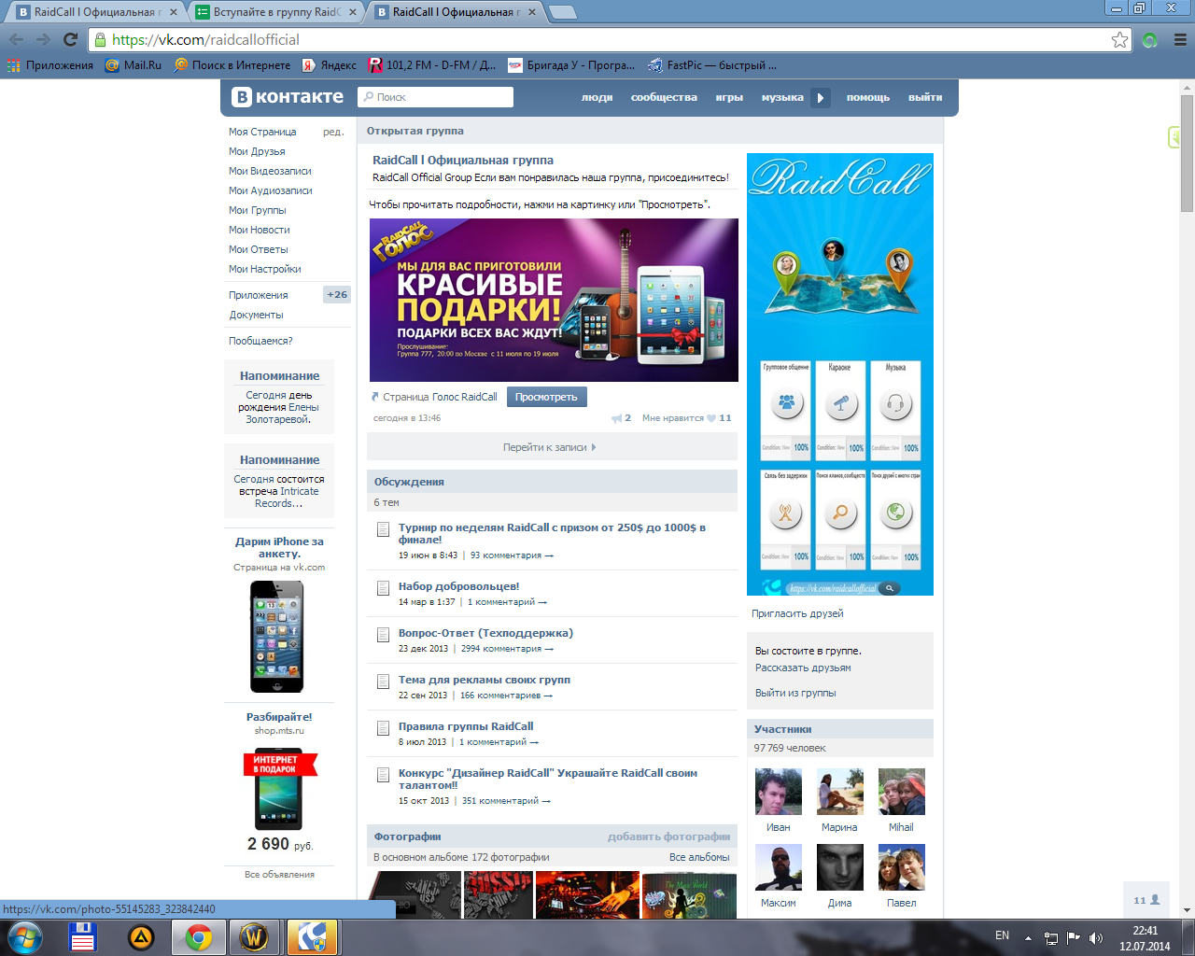Click the Караоке microphone icon in the banner

pyautogui.click(x=840, y=404)
